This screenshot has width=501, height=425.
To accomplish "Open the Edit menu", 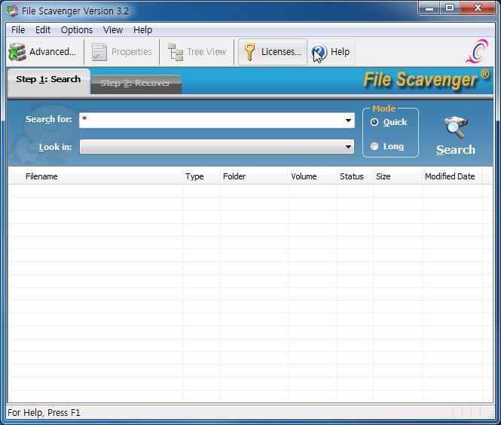I will [43, 30].
